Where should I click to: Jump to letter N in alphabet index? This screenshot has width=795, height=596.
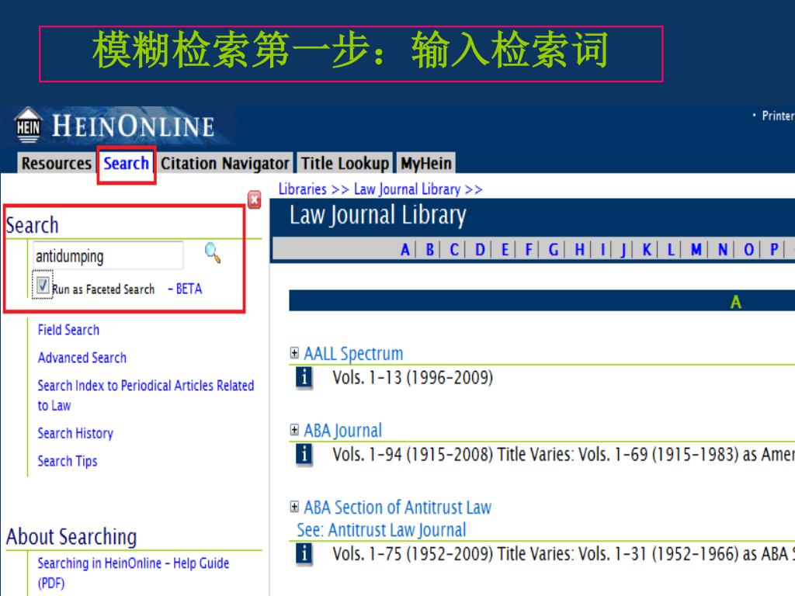723,249
